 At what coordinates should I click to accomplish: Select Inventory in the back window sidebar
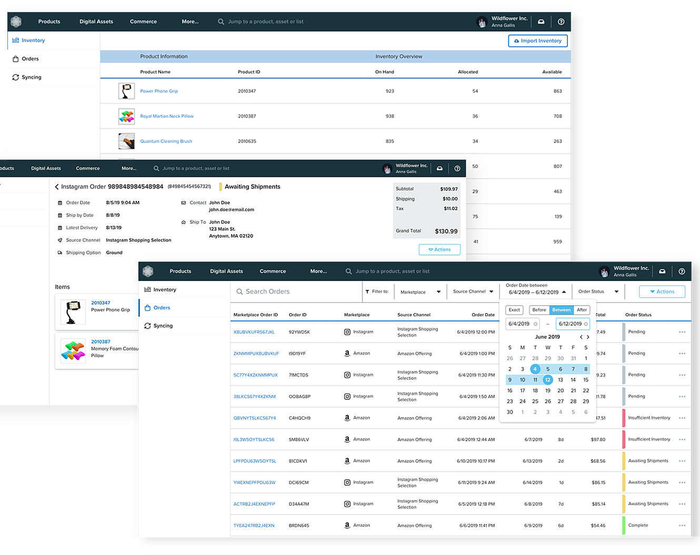click(33, 41)
